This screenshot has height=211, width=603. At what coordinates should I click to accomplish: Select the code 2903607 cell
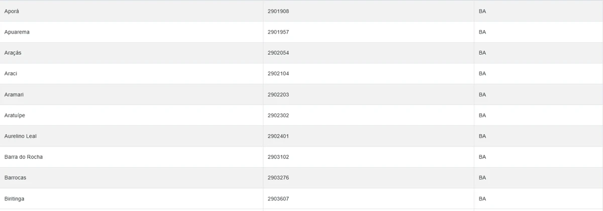(x=278, y=199)
